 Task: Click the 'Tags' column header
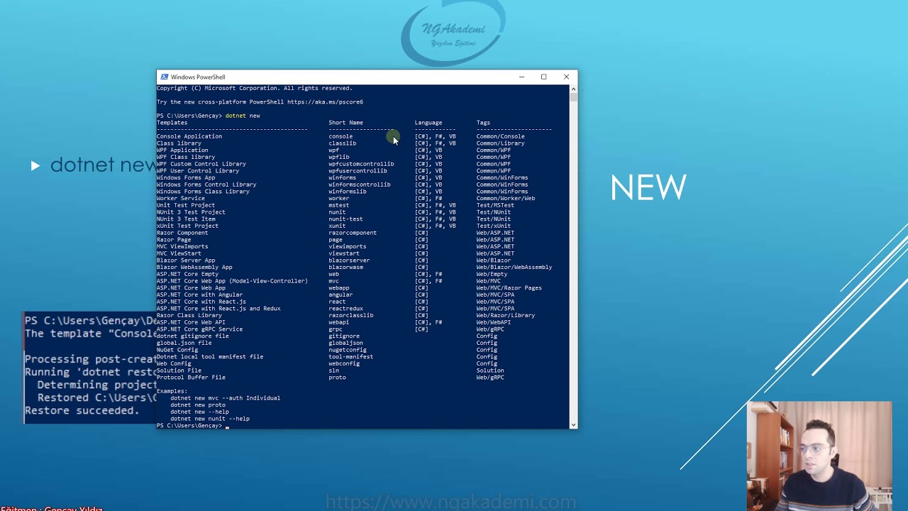(483, 123)
